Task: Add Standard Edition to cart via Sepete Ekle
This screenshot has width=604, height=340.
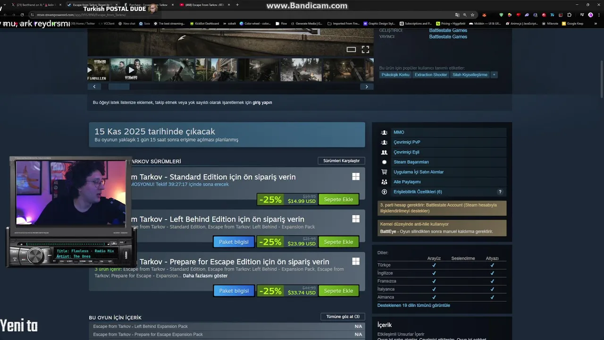Action: click(x=338, y=199)
